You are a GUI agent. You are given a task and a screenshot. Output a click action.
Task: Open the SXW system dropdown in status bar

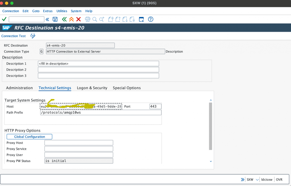coord(257,180)
